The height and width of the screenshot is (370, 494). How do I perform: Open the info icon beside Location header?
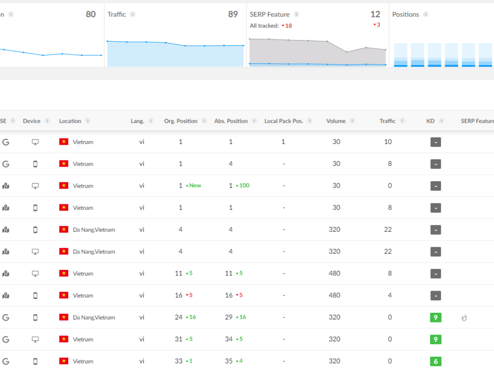click(x=88, y=121)
